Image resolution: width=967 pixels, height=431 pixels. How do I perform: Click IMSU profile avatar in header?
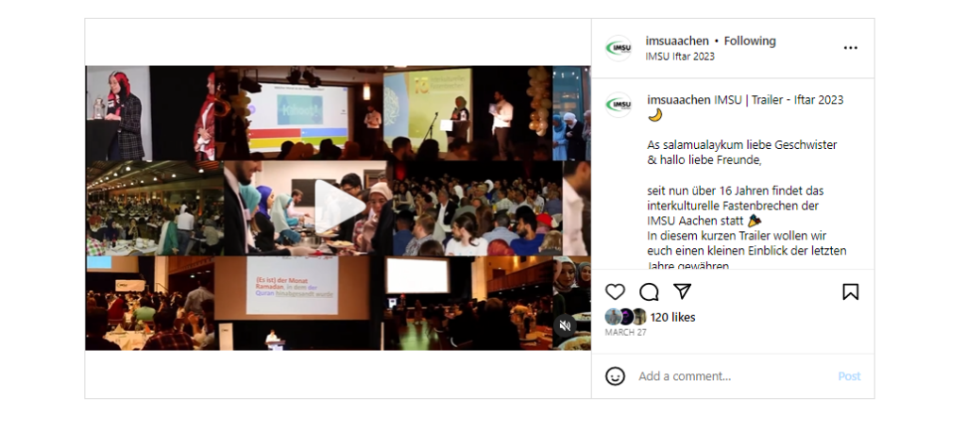618,48
